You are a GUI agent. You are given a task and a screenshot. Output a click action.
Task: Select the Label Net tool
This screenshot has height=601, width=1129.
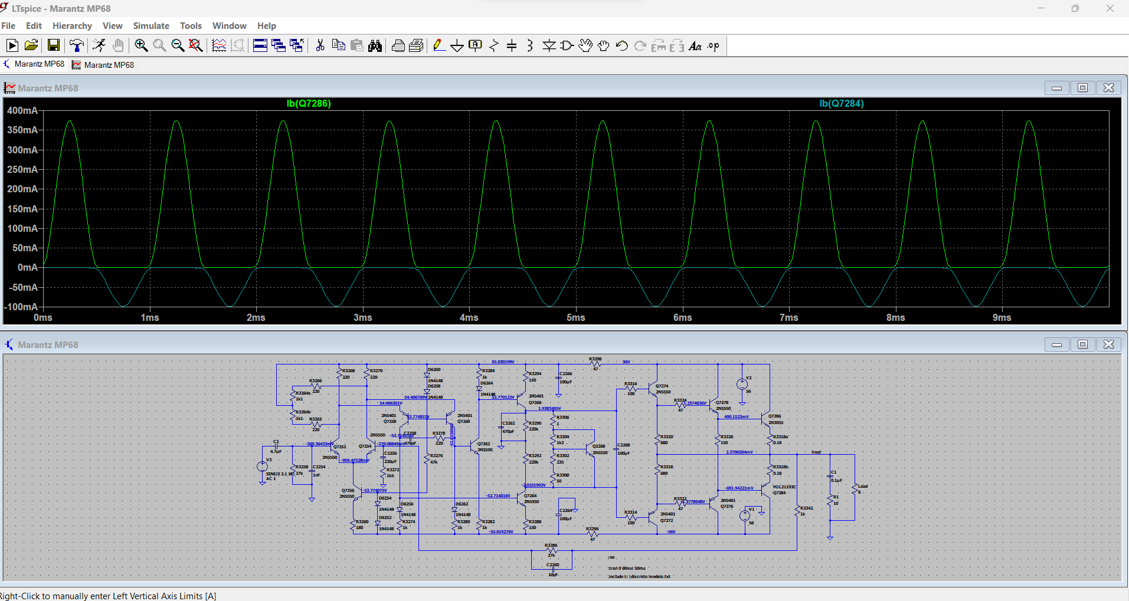coord(475,46)
